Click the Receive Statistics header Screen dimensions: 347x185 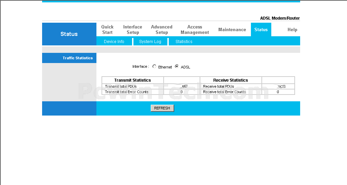231,80
